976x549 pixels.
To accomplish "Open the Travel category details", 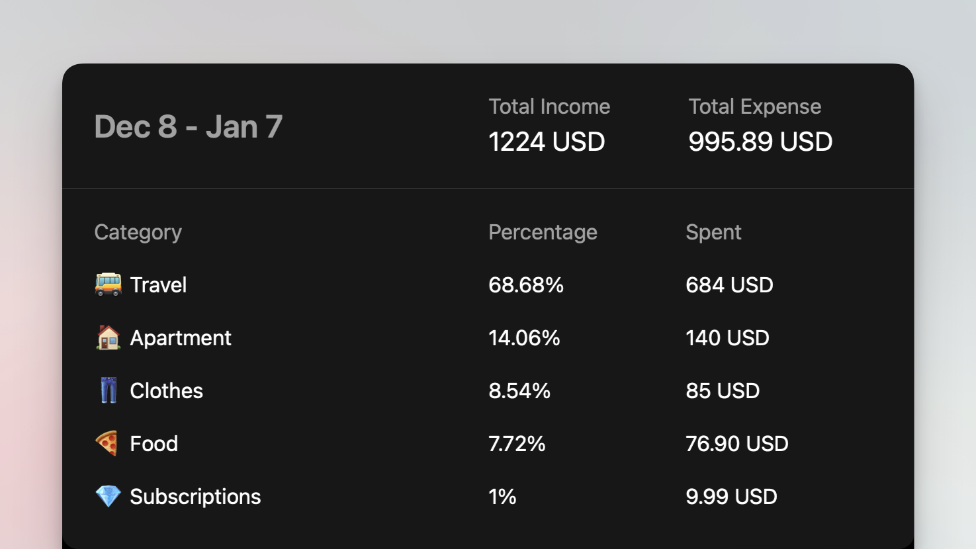I will point(158,284).
